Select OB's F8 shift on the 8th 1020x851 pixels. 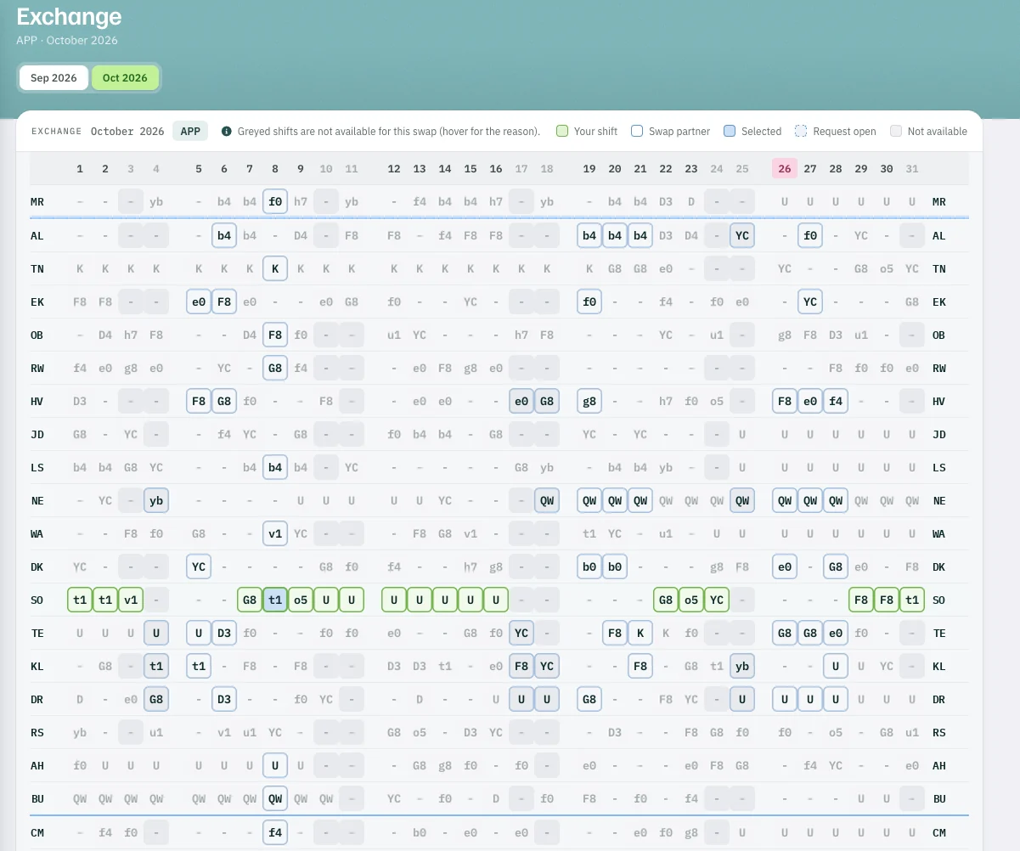point(275,335)
